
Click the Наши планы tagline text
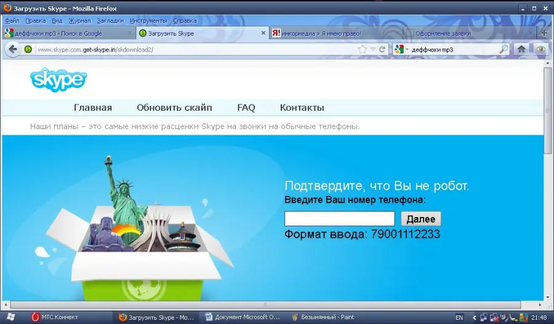pos(195,127)
